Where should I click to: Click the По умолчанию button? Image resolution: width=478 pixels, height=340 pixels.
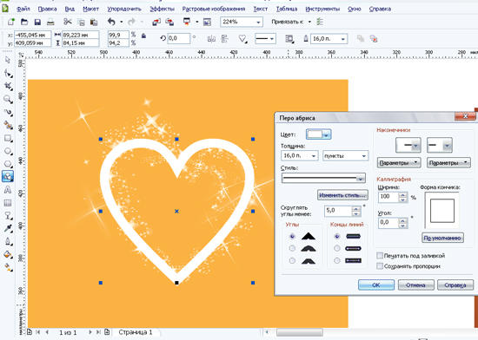click(x=442, y=238)
